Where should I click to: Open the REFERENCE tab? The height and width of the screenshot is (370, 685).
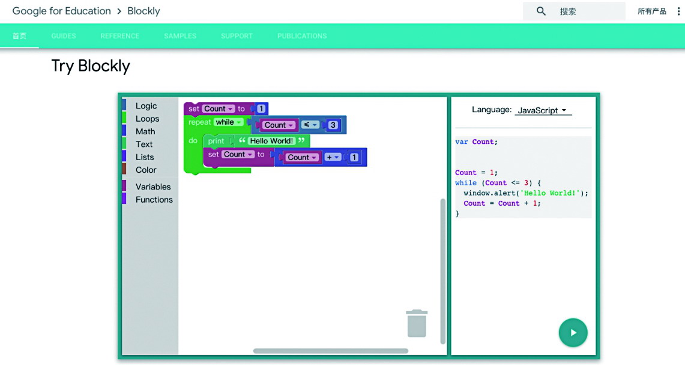tap(119, 36)
